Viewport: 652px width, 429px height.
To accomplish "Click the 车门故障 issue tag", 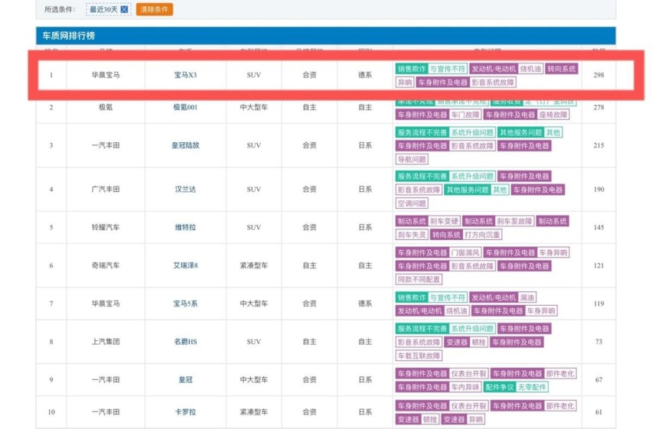I will pos(465,114).
